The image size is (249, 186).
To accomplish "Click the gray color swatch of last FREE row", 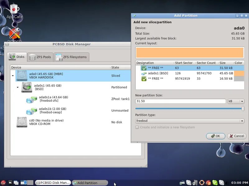I will pos(239,79).
